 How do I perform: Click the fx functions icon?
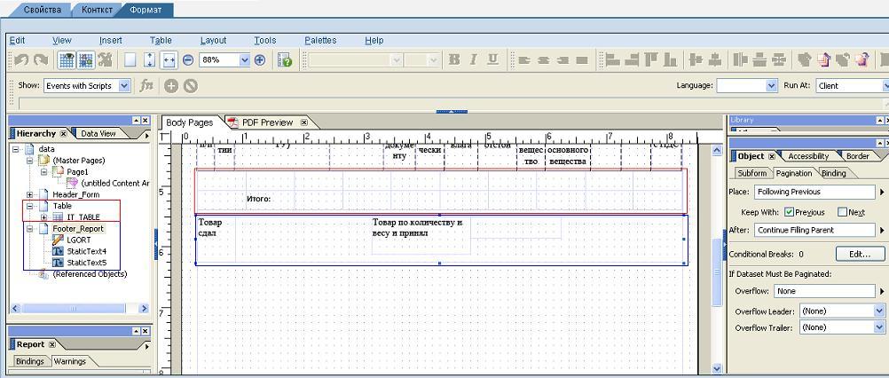[147, 85]
